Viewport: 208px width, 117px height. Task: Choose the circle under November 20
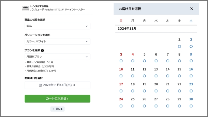pos(156,91)
